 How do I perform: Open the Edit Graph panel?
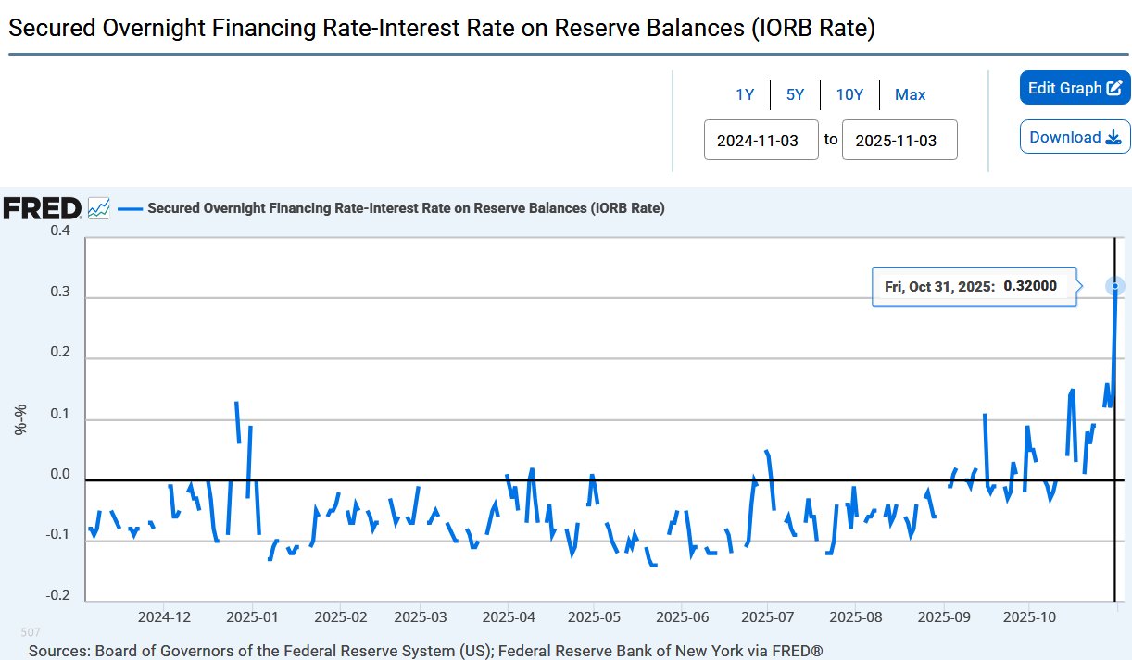point(1075,88)
